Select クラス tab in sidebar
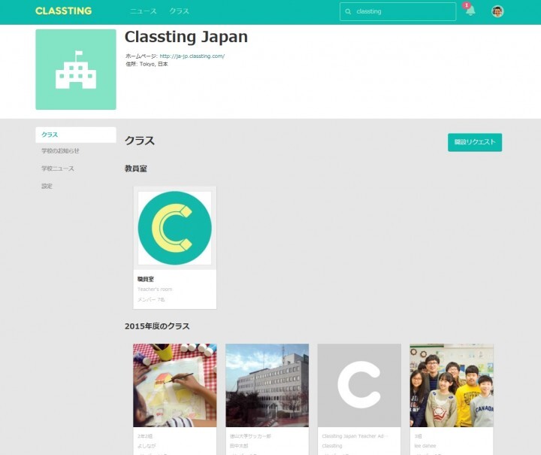The height and width of the screenshot is (455, 541). click(76, 135)
